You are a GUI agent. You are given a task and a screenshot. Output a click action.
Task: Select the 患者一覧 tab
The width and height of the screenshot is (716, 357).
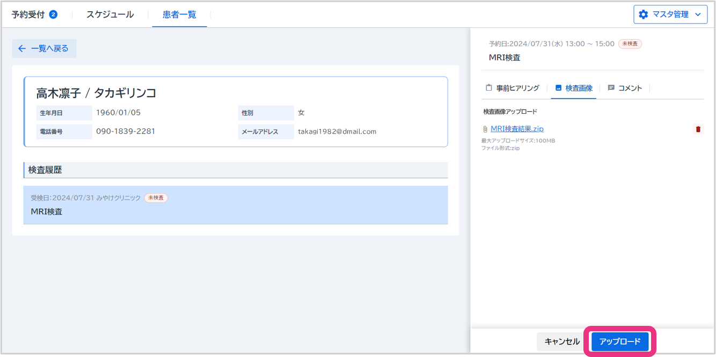(x=179, y=14)
